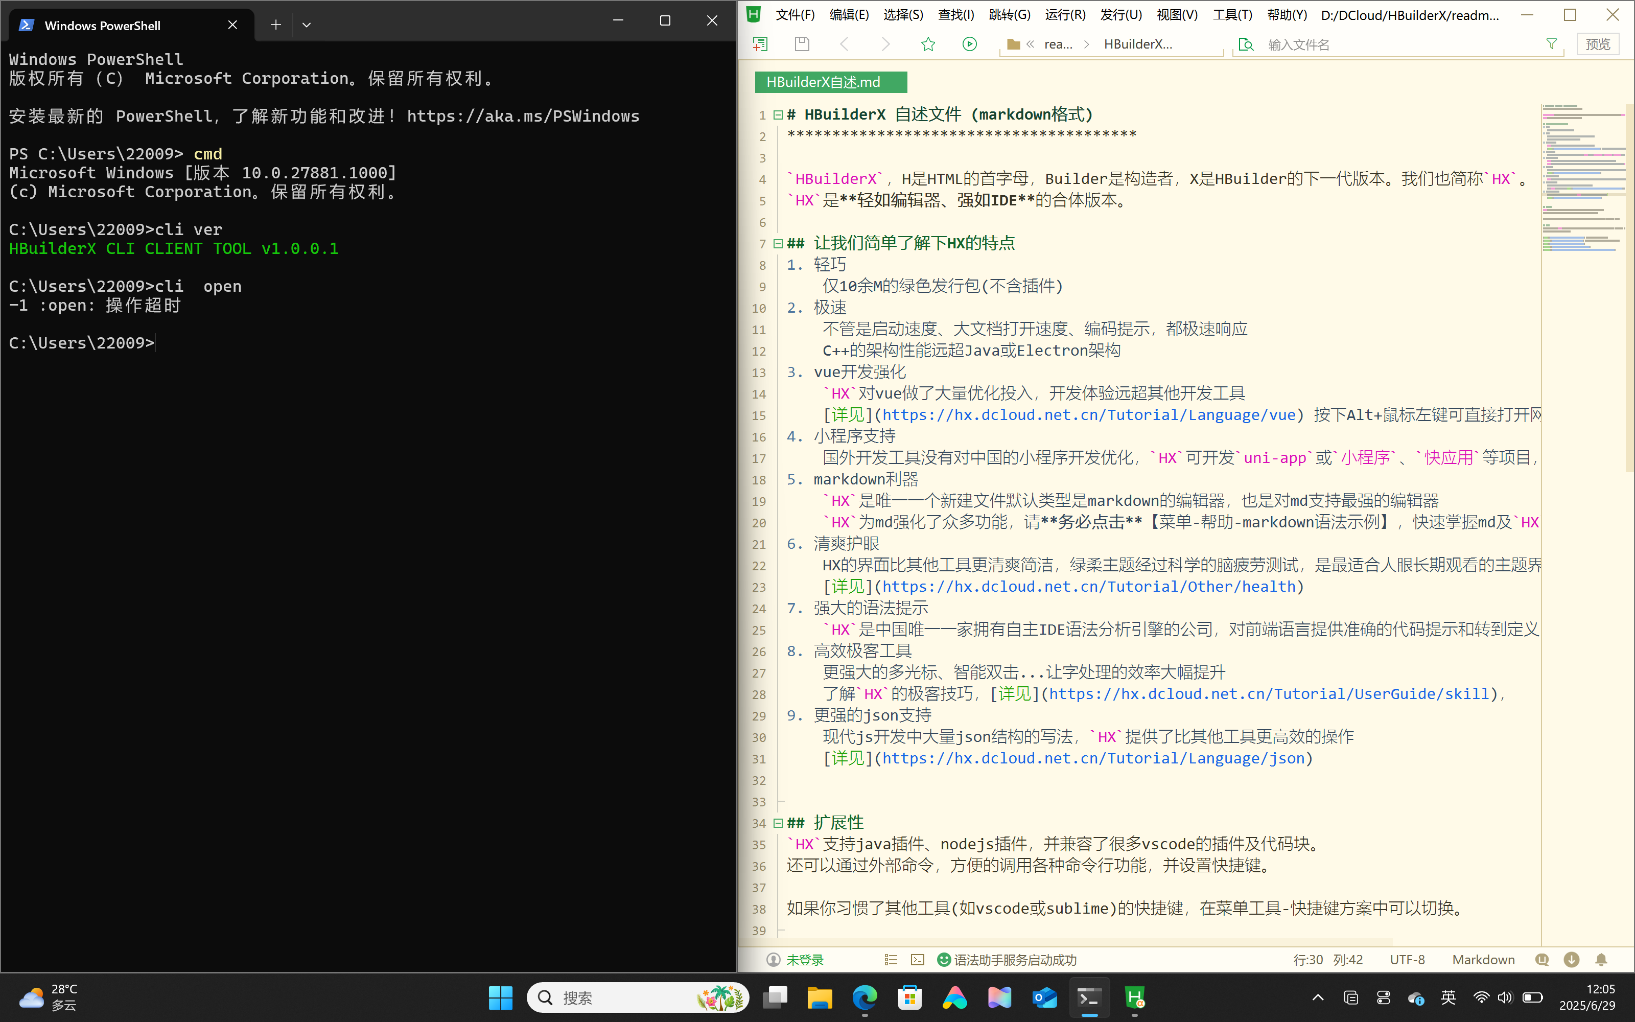
Task: Open a new PowerShell tab with plus button
Action: 276,25
